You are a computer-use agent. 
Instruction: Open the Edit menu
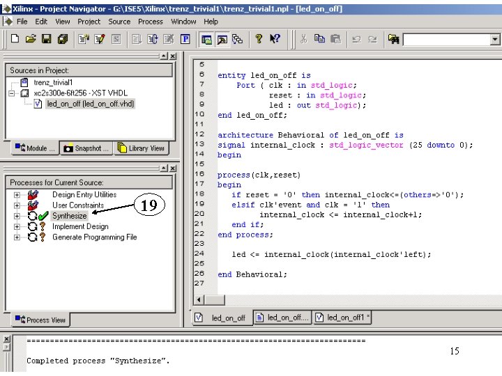click(x=41, y=22)
